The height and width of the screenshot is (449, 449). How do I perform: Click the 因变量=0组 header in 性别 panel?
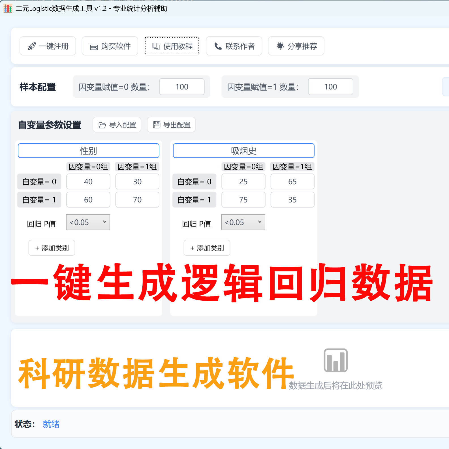pos(88,167)
